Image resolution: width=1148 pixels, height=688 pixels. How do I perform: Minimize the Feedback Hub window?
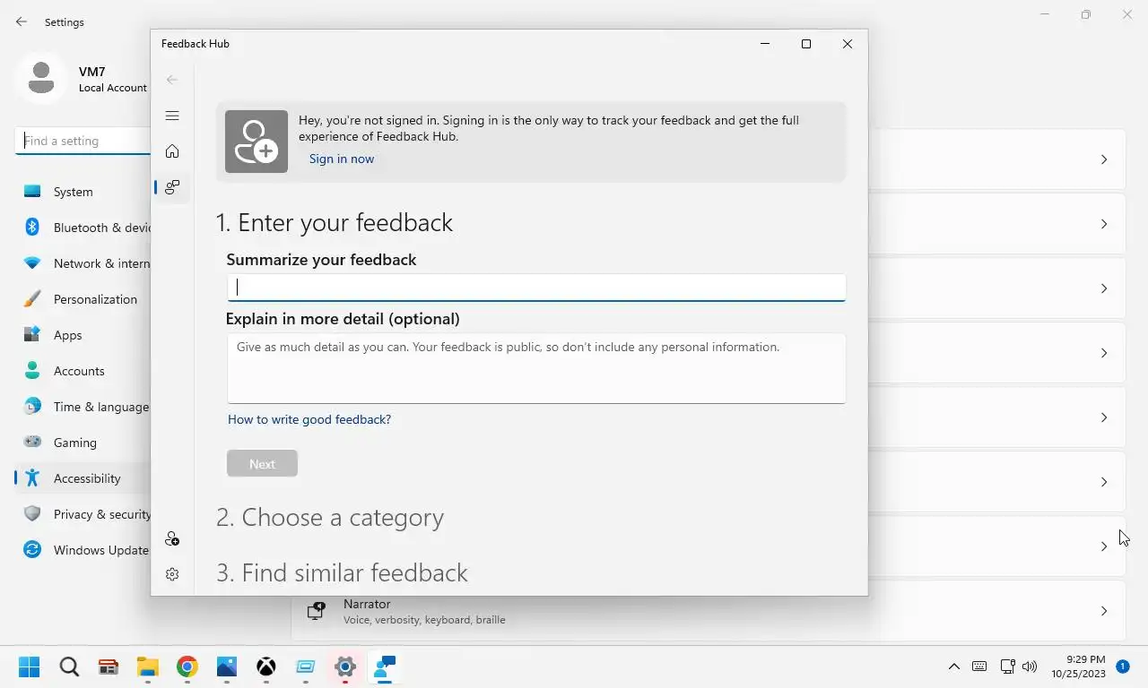[x=765, y=44]
